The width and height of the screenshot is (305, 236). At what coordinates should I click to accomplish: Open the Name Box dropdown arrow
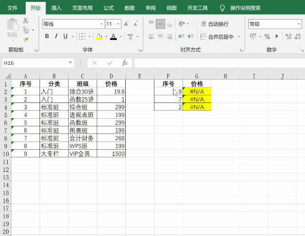pyautogui.click(x=71, y=63)
